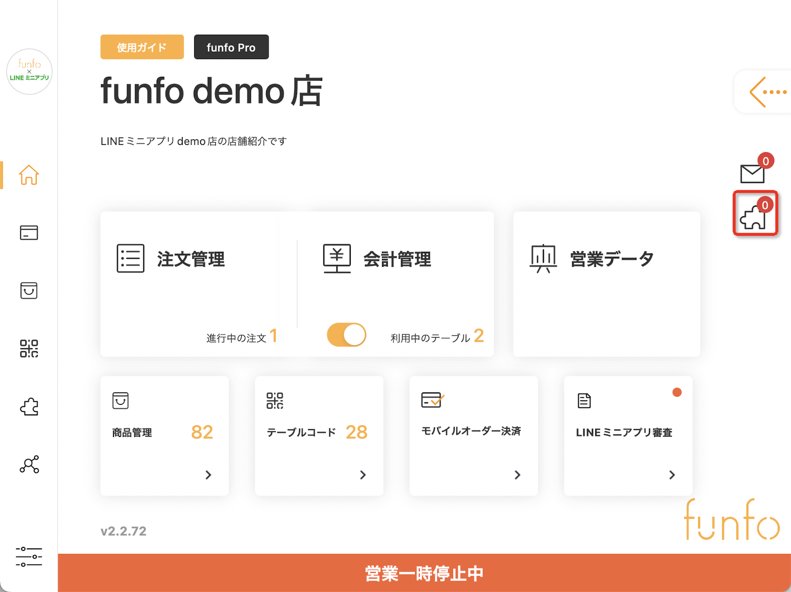Screen dimensions: 791x592
Task: Click the chart board icon beside 営業データ
Action: (x=543, y=259)
